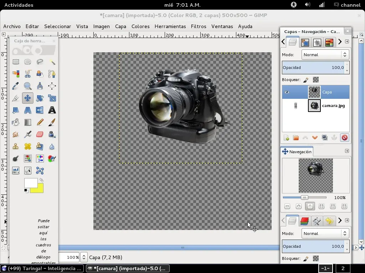This screenshot has width=365, height=273.
Task: Select the Ink tool
Action: [x=52, y=134]
